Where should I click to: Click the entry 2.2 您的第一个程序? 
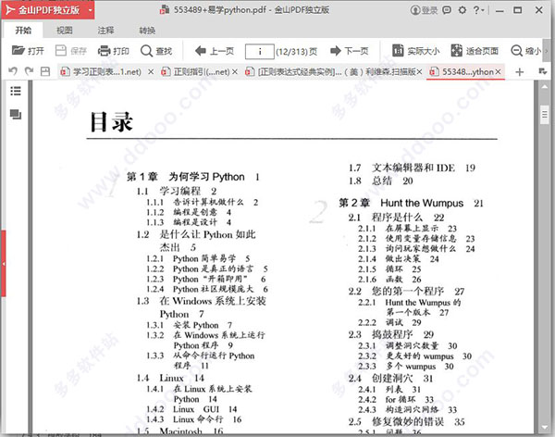coord(406,292)
